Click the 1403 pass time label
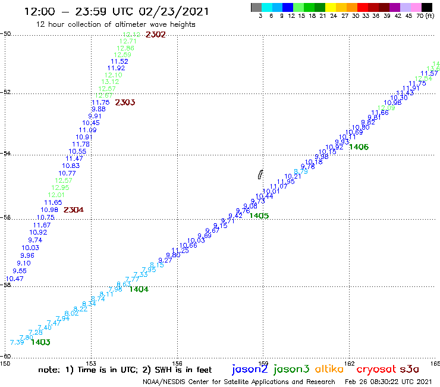 click(x=40, y=342)
